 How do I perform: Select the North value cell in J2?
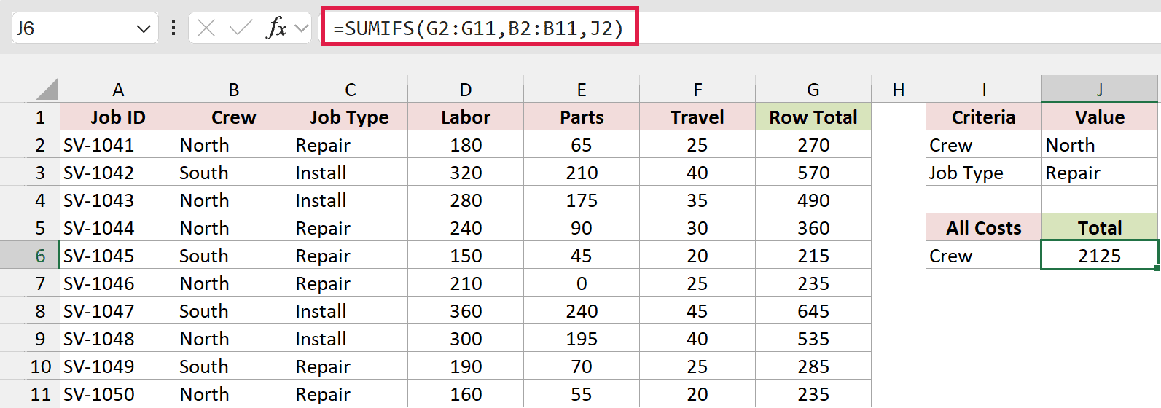pos(1100,145)
